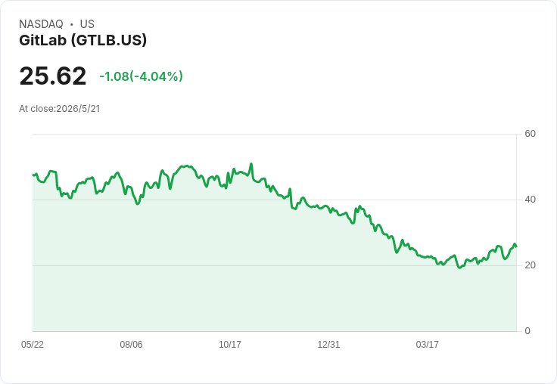Click the 25.62 current price
The width and height of the screenshot is (557, 384).
53,76
